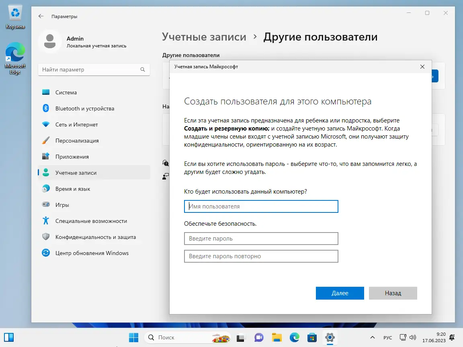The width and height of the screenshot is (463, 347).
Task: Open Специальные возможности settings
Action: 89,221
